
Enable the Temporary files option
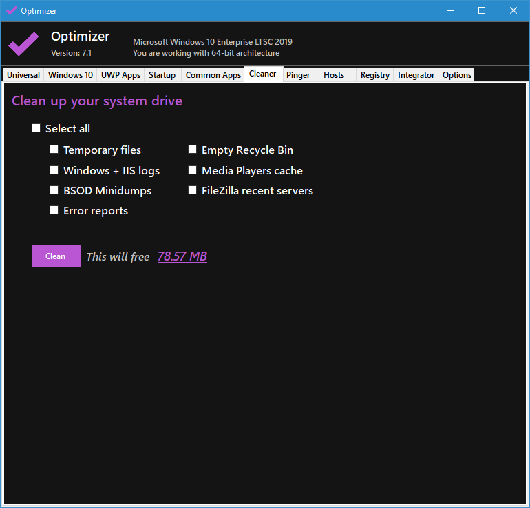pos(54,150)
